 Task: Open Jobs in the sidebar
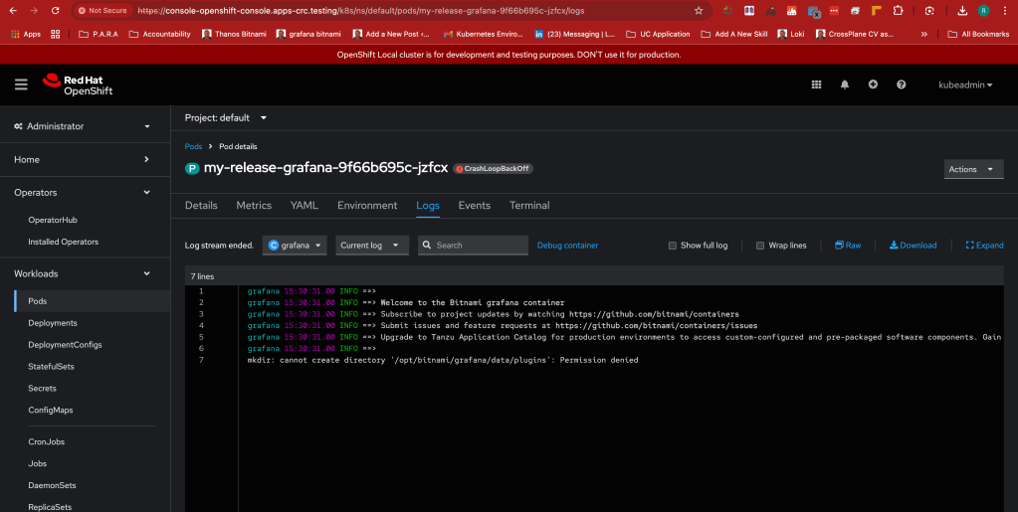(x=38, y=463)
